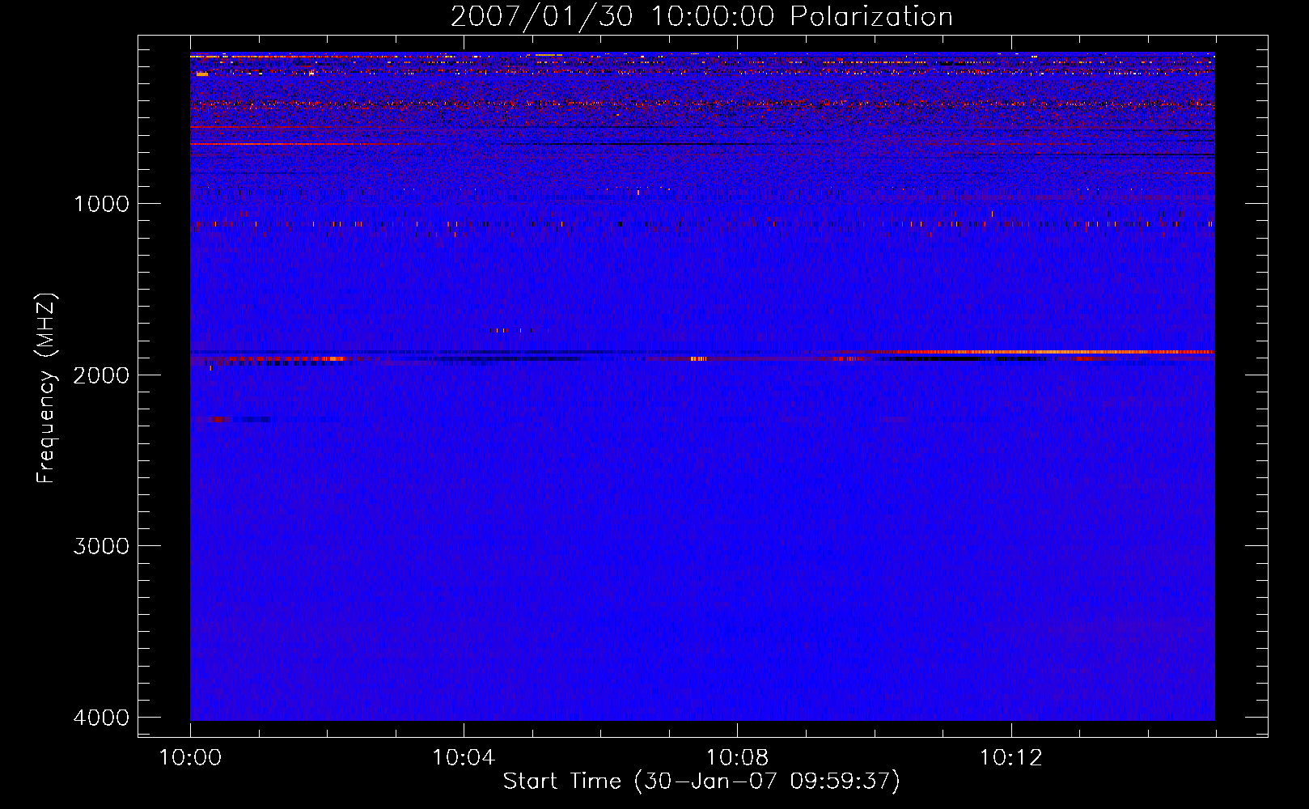Click the 2000 frequency tick label
The width and height of the screenshot is (1309, 809).
101,375
